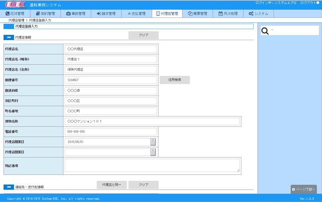Go to the 請求管理 tab
This screenshot has width=322, height=202.
[106, 14]
